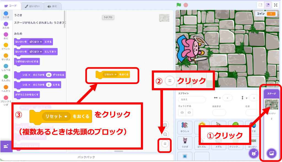Select the ゆうしゃ sprite
Screen dimensions: 282x162
pyautogui.click(x=185, y=127)
